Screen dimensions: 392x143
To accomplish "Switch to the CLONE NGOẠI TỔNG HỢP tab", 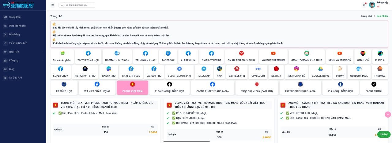I will pos(169,87).
